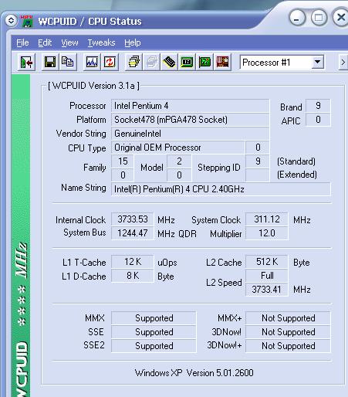Click the red motherboard toolbar icon
This screenshot has height=397, width=348.
222,62
